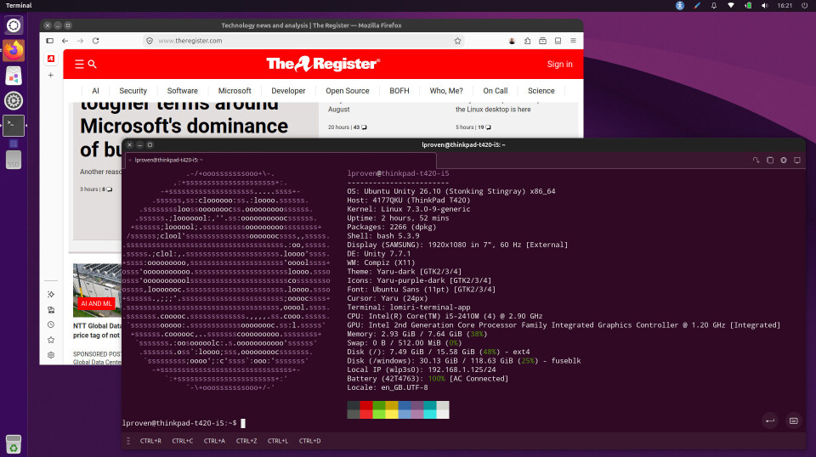The image size is (816, 457).
Task: Open the App Center dock icon
Action: tap(14, 76)
